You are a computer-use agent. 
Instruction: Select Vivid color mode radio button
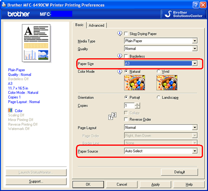pyautogui.click(x=158, y=71)
